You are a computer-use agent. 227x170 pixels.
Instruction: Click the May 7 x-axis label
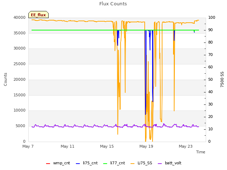coord(28,146)
